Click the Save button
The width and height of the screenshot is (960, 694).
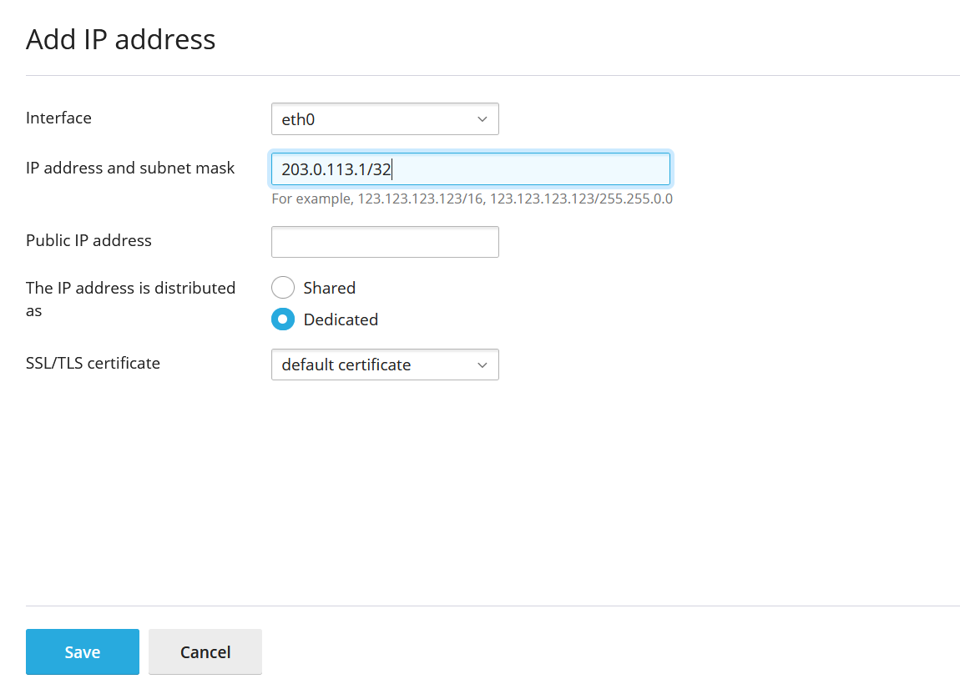(x=82, y=651)
